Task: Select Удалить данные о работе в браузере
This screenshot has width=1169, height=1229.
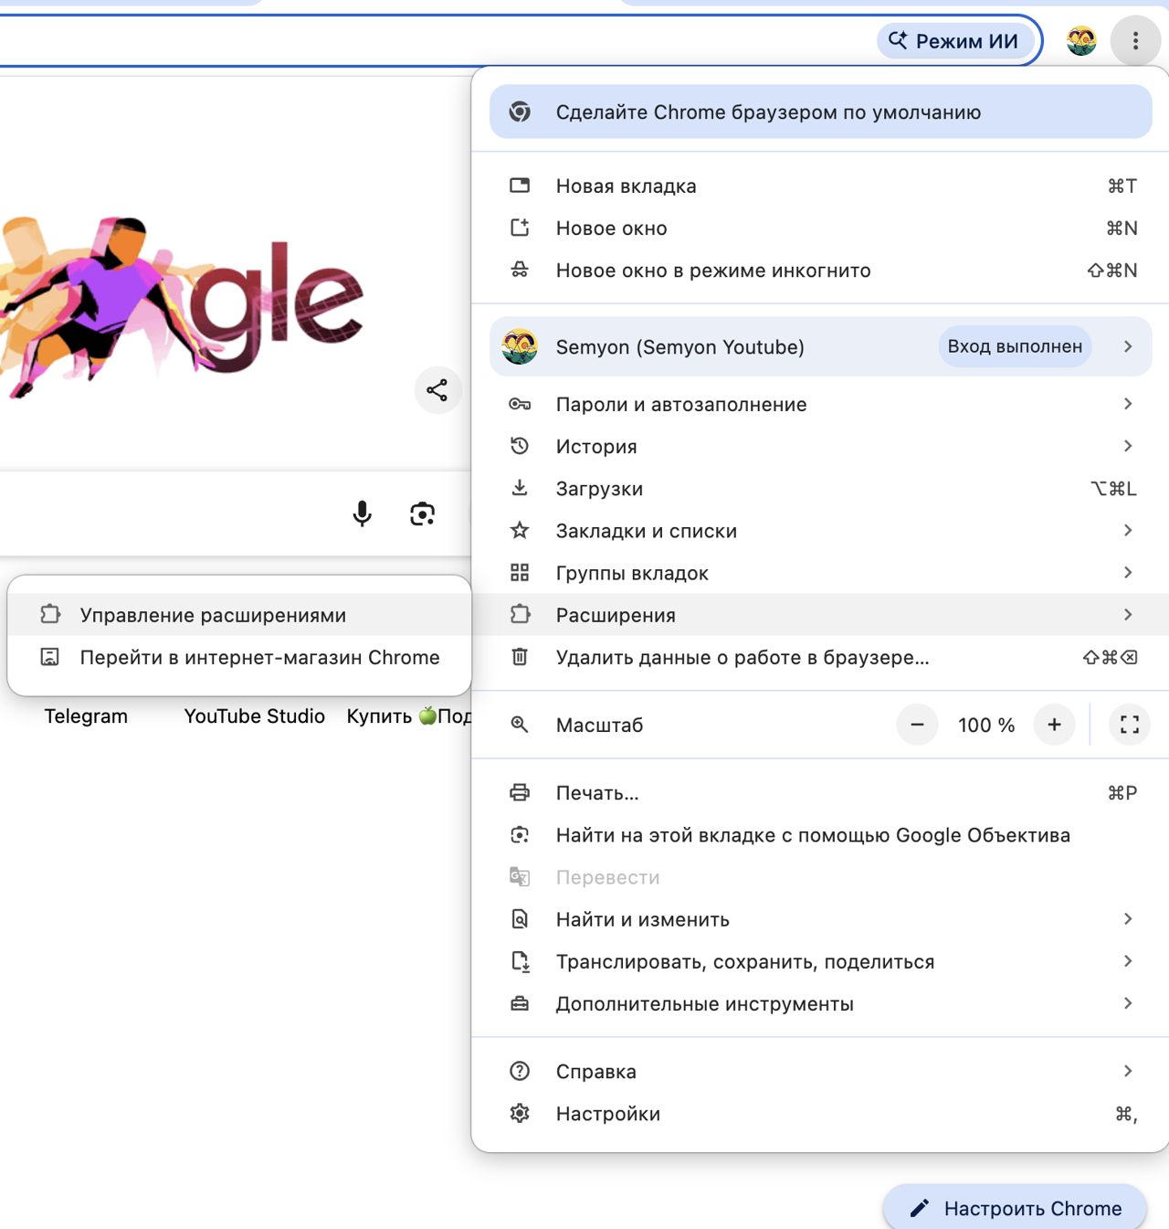Action: pos(820,658)
